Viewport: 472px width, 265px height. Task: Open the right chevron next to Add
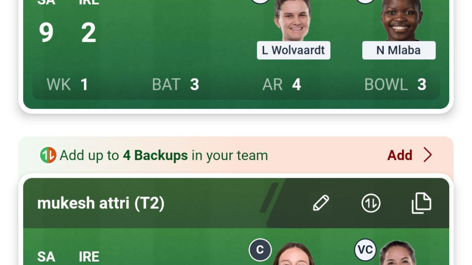tap(428, 155)
